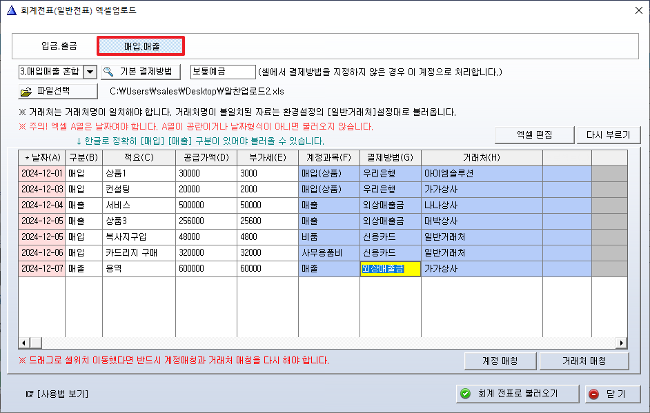
Task: Click 우리은행 in the 상품1 row
Action: (x=390, y=174)
